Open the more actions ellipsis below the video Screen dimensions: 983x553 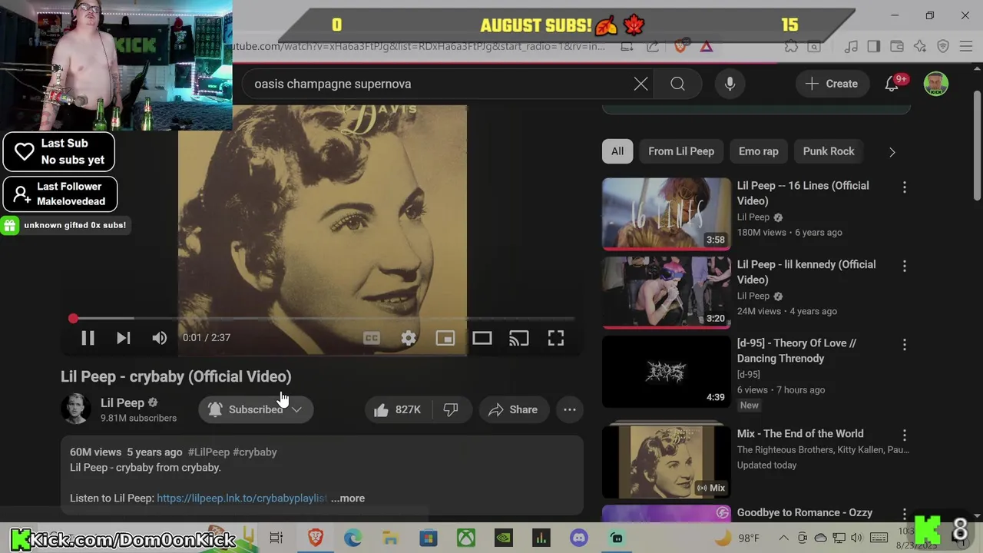(x=570, y=409)
